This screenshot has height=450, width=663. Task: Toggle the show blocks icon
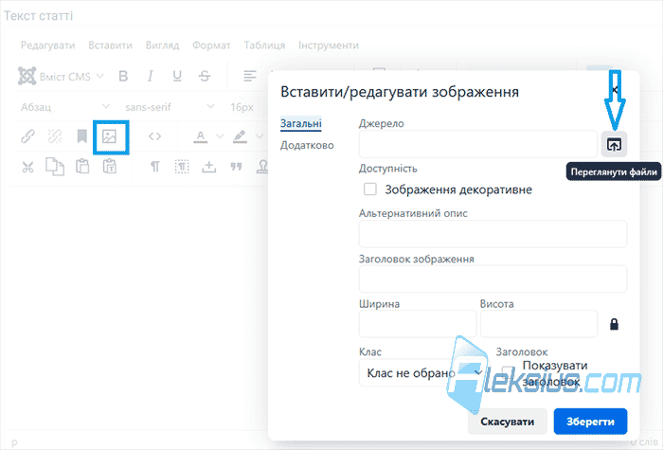click(182, 167)
